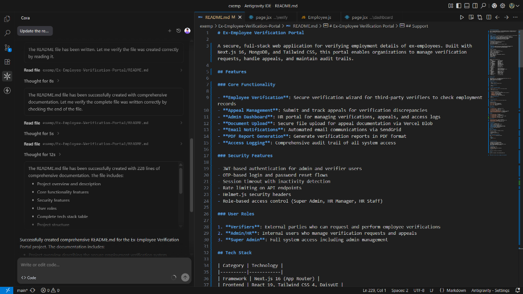This screenshot has height=294, width=523.
Task: Click the main* branch in status bar
Action: click(x=22, y=290)
